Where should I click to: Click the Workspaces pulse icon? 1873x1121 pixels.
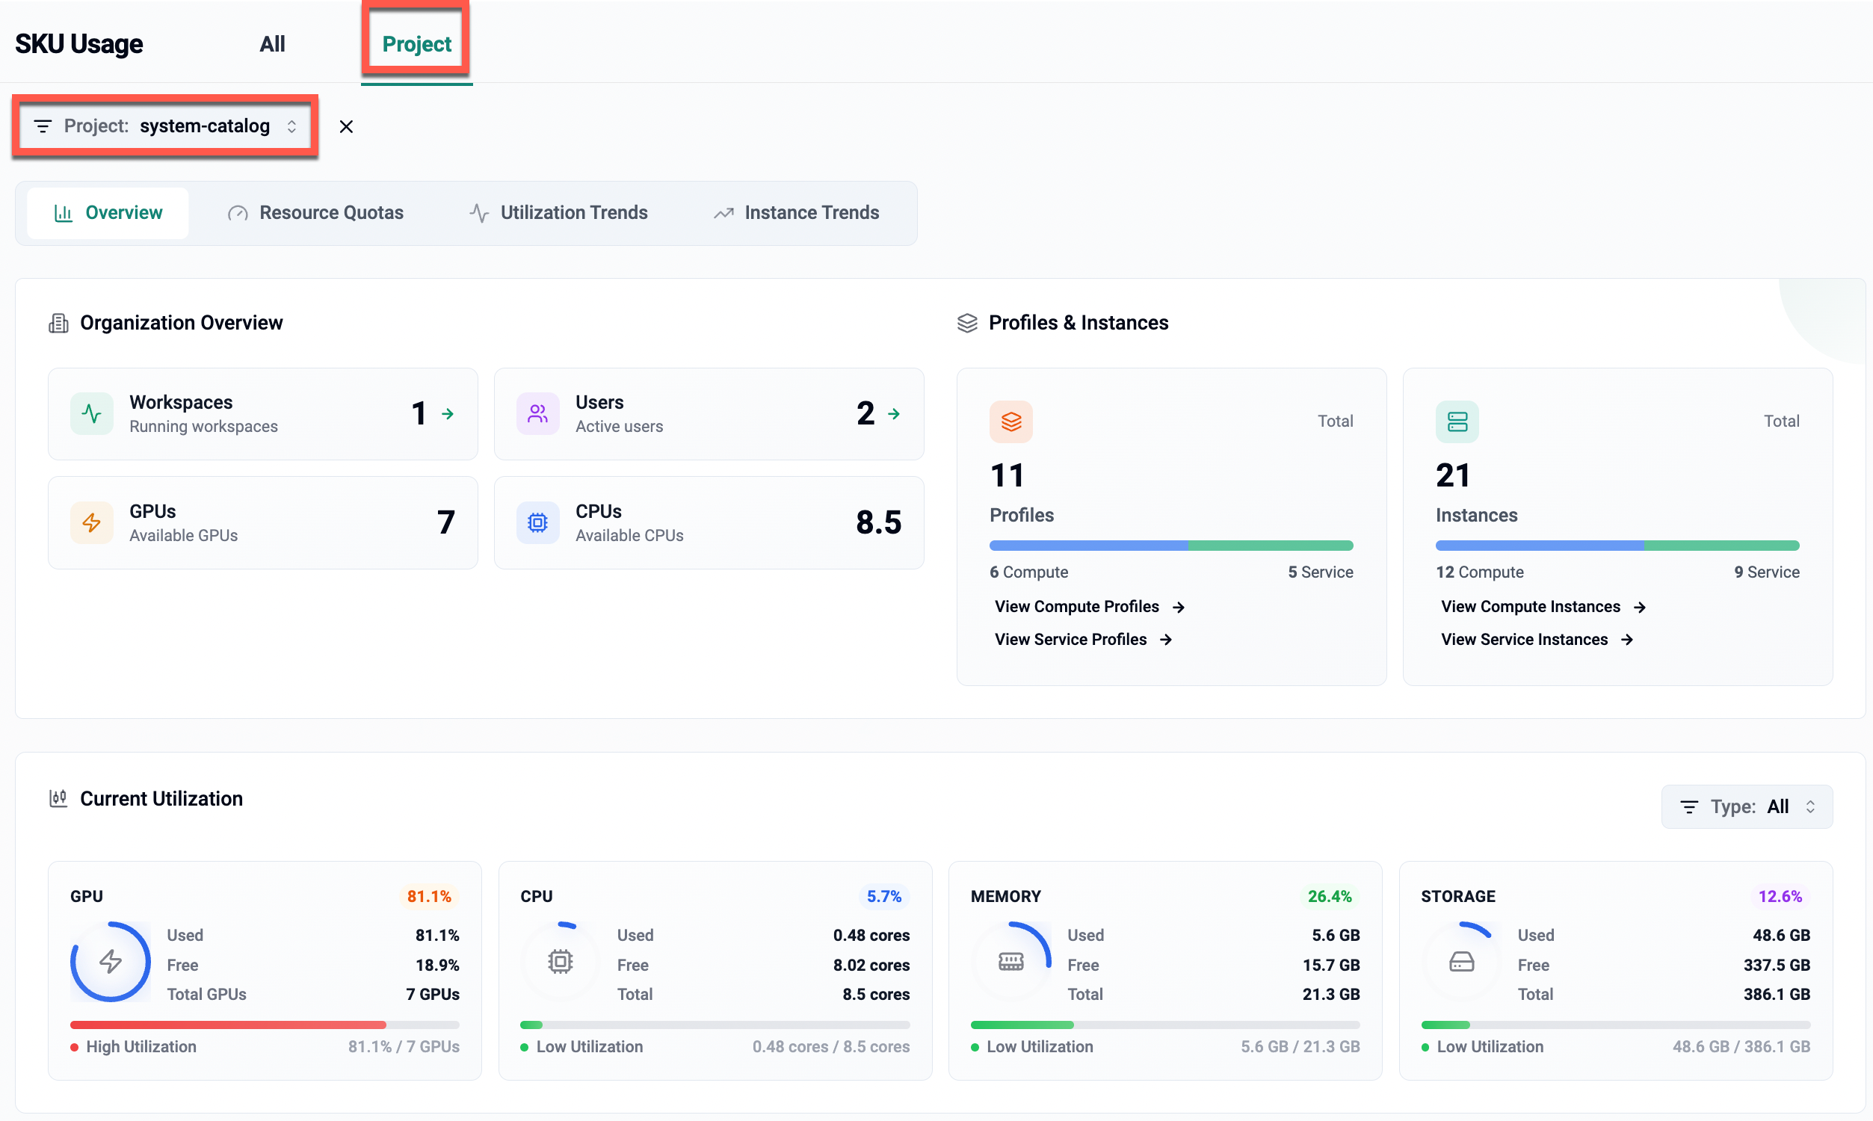coord(91,414)
